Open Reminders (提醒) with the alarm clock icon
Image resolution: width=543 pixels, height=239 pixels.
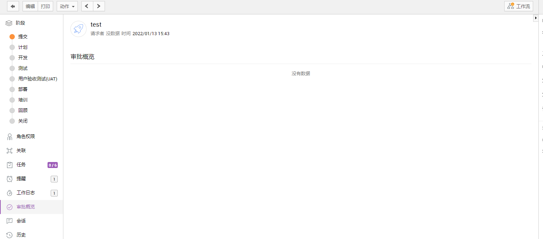click(x=21, y=179)
